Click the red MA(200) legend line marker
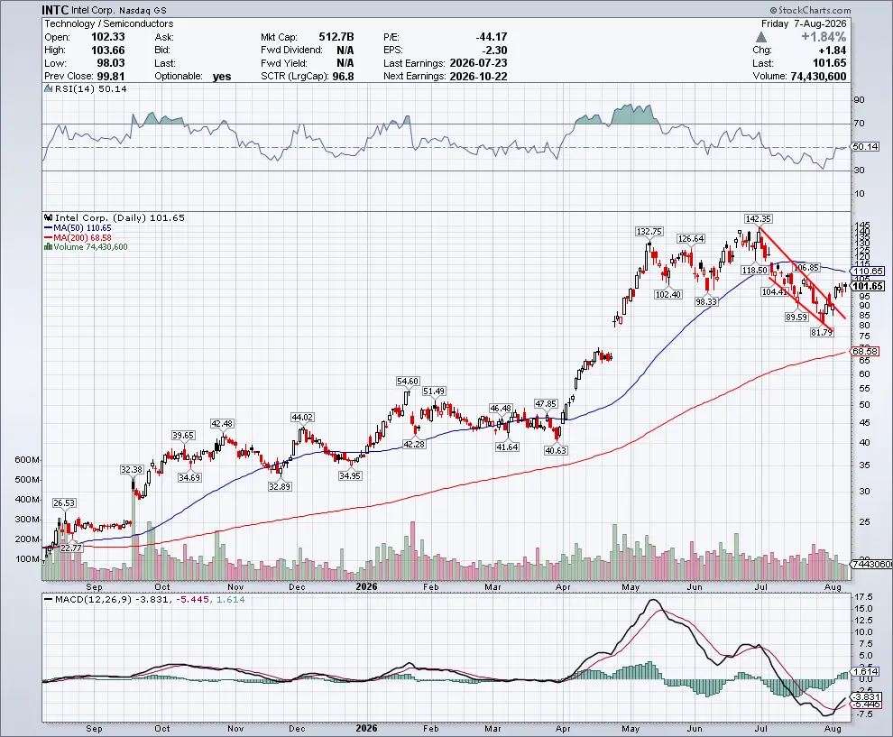The image size is (893, 737). (x=49, y=237)
